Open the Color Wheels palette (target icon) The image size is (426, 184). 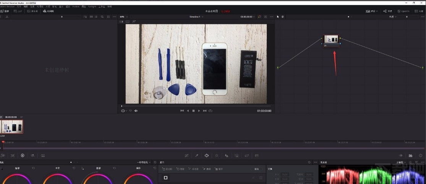tap(23, 155)
